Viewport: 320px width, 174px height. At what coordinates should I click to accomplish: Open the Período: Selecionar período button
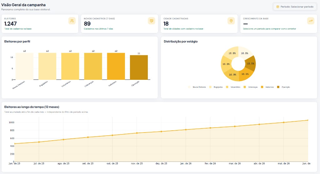click(295, 7)
